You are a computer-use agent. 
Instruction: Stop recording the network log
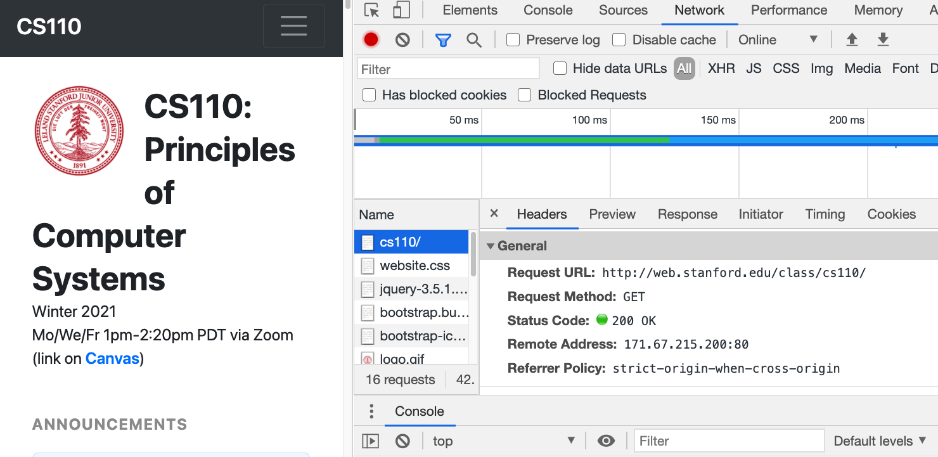pos(371,40)
